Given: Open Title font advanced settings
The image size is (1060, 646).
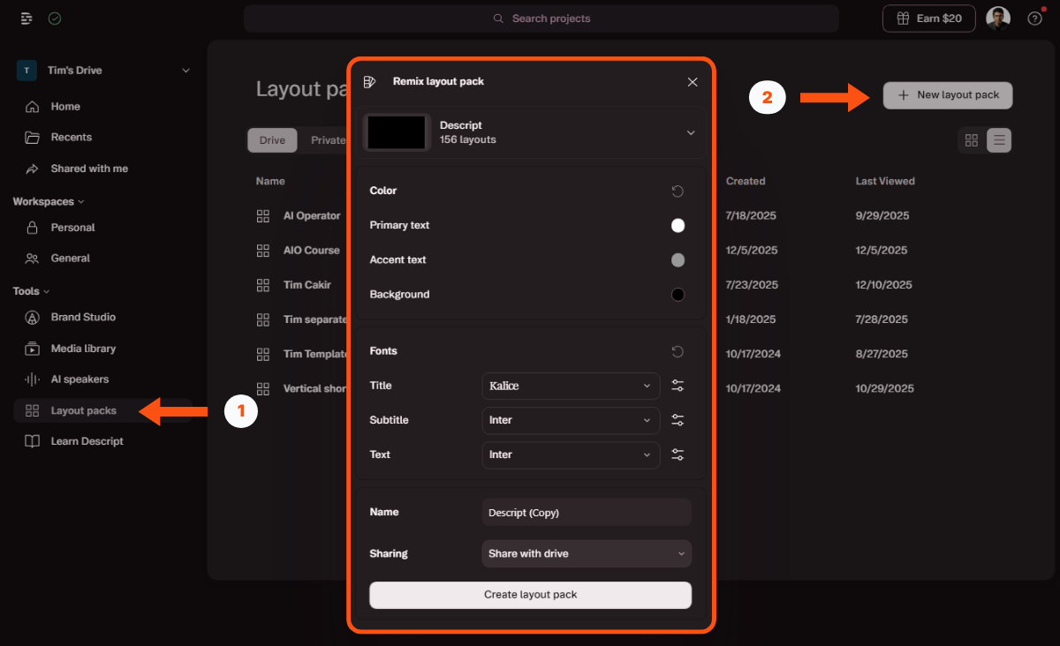Looking at the screenshot, I should coord(678,386).
